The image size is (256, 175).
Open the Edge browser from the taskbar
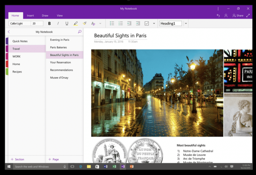[80, 166]
